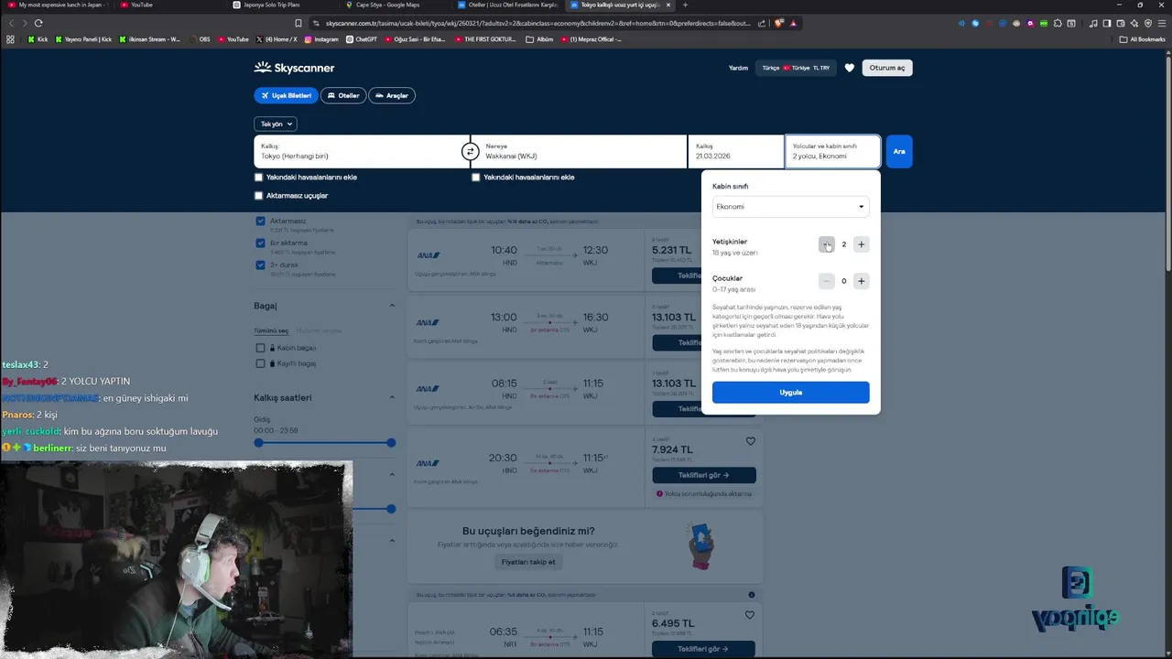1172x659 pixels.
Task: Open the Albüm bookmarks folder
Action: [540, 39]
